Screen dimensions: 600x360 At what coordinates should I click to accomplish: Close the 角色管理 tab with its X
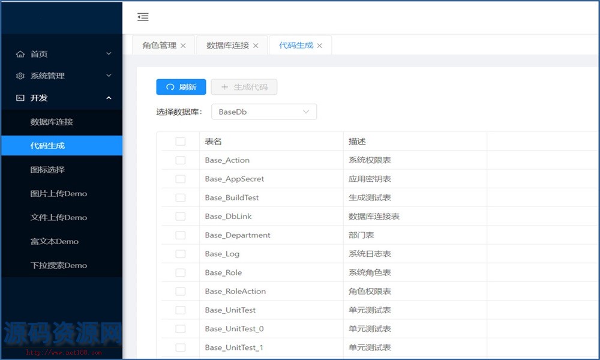point(183,46)
